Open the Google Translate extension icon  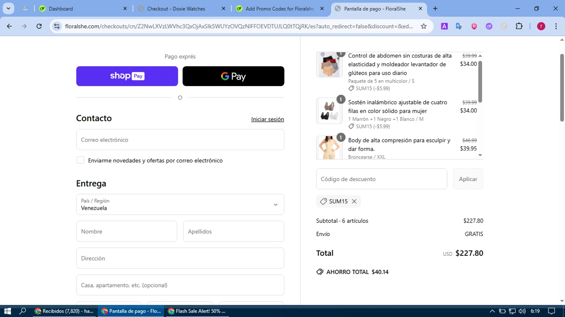459,26
